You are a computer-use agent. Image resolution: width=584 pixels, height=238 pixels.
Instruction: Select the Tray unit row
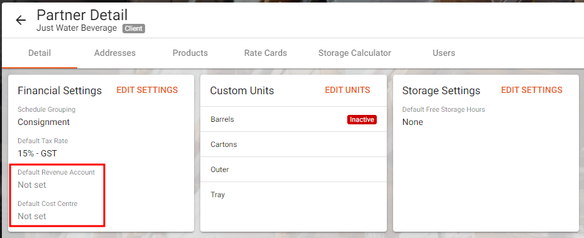pos(293,195)
